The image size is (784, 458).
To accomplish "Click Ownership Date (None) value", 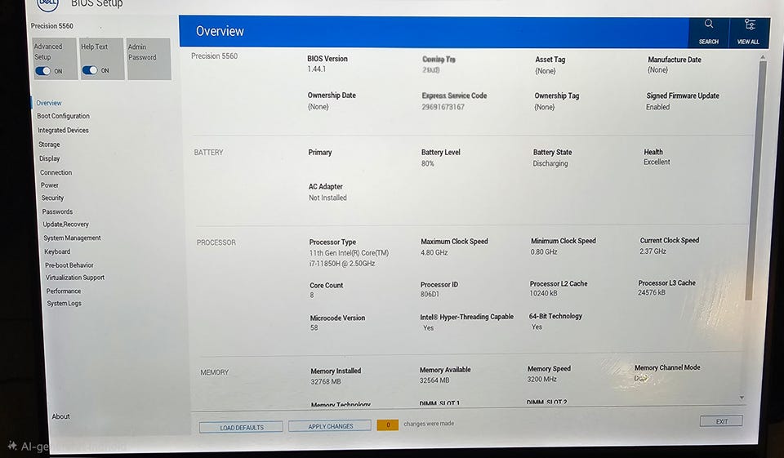I will (x=318, y=107).
